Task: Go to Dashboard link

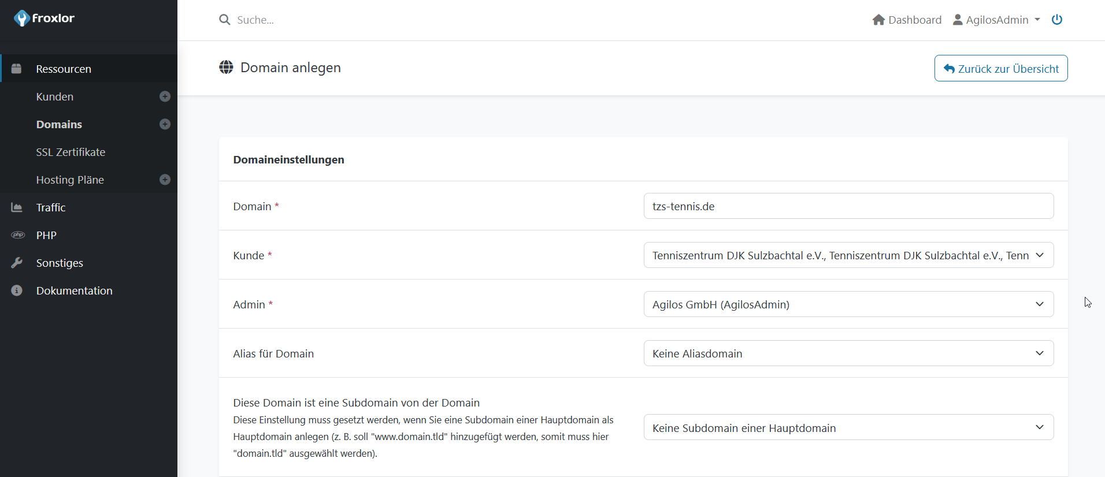Action: point(907,20)
